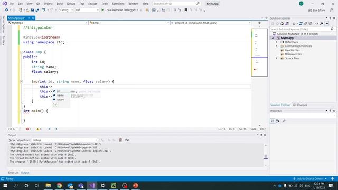Choose 'salary' from the IntelliSense suggestion list
This screenshot has height=190, width=338.
click(61, 100)
